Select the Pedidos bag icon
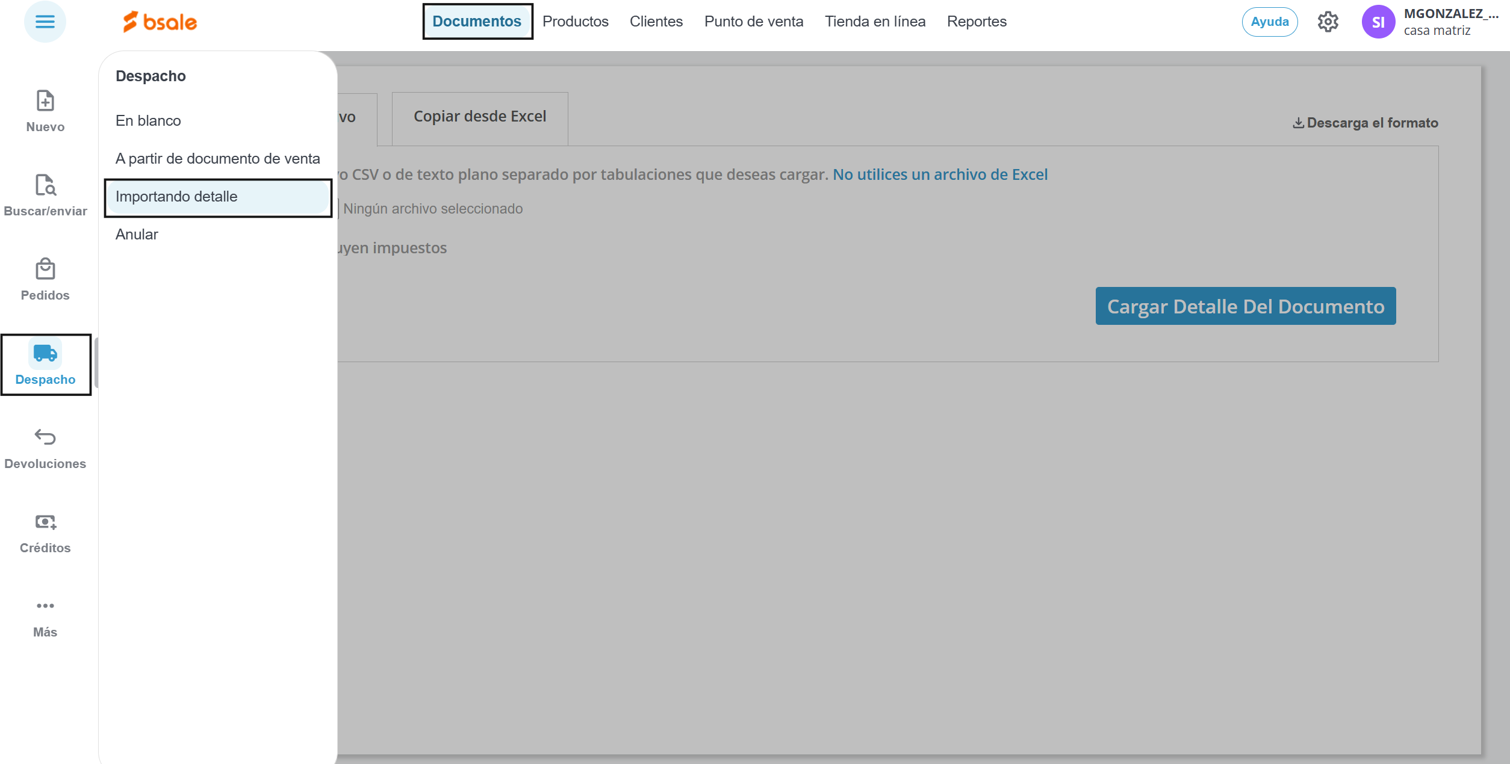1510x764 pixels. pos(45,270)
